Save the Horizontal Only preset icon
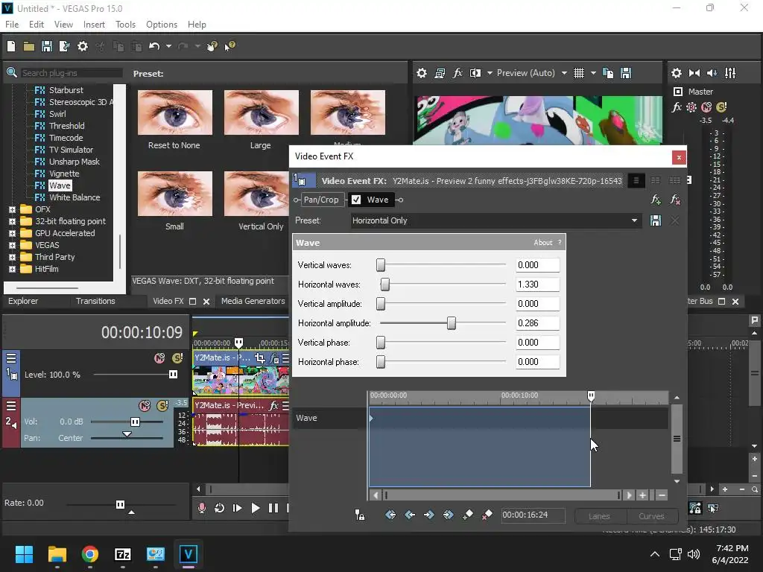The image size is (763, 572). click(656, 220)
